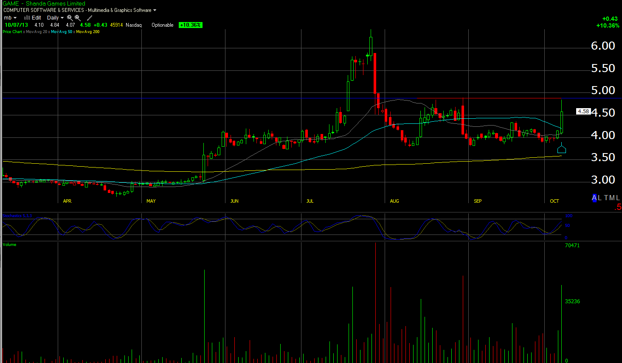The image size is (622, 363).
Task: Click Edit in the chart toolbar
Action: (x=37, y=18)
